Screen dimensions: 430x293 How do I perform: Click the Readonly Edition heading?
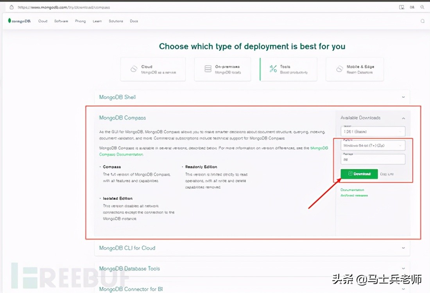[201, 167]
